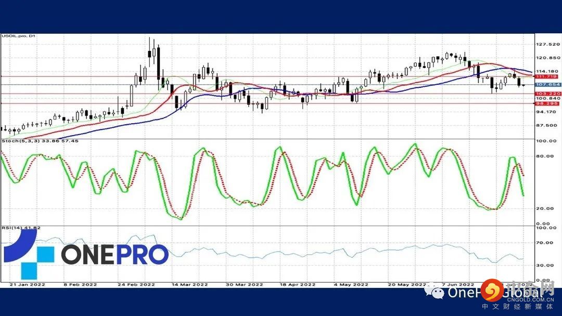Click the 100.840 price axis label
This screenshot has width=562, height=316.
coord(547,98)
